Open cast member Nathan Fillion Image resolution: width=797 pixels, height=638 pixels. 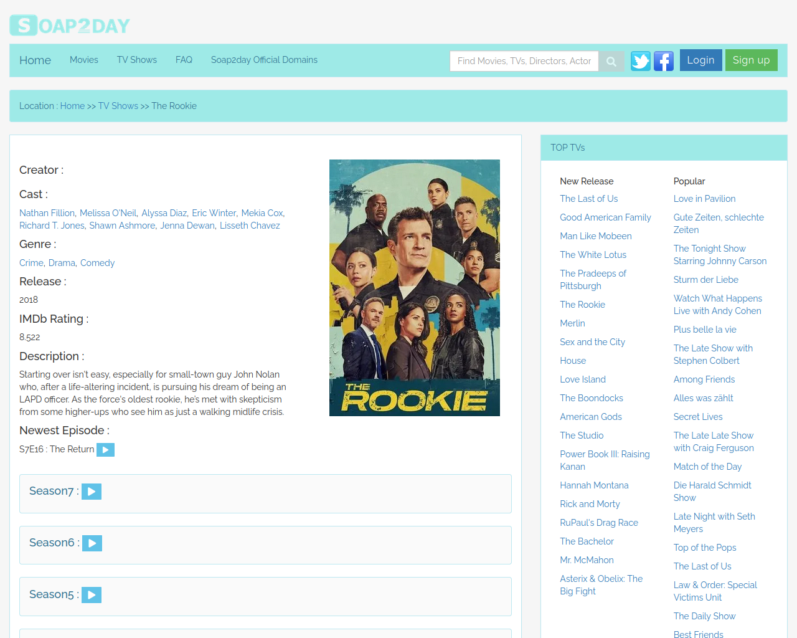tap(47, 213)
